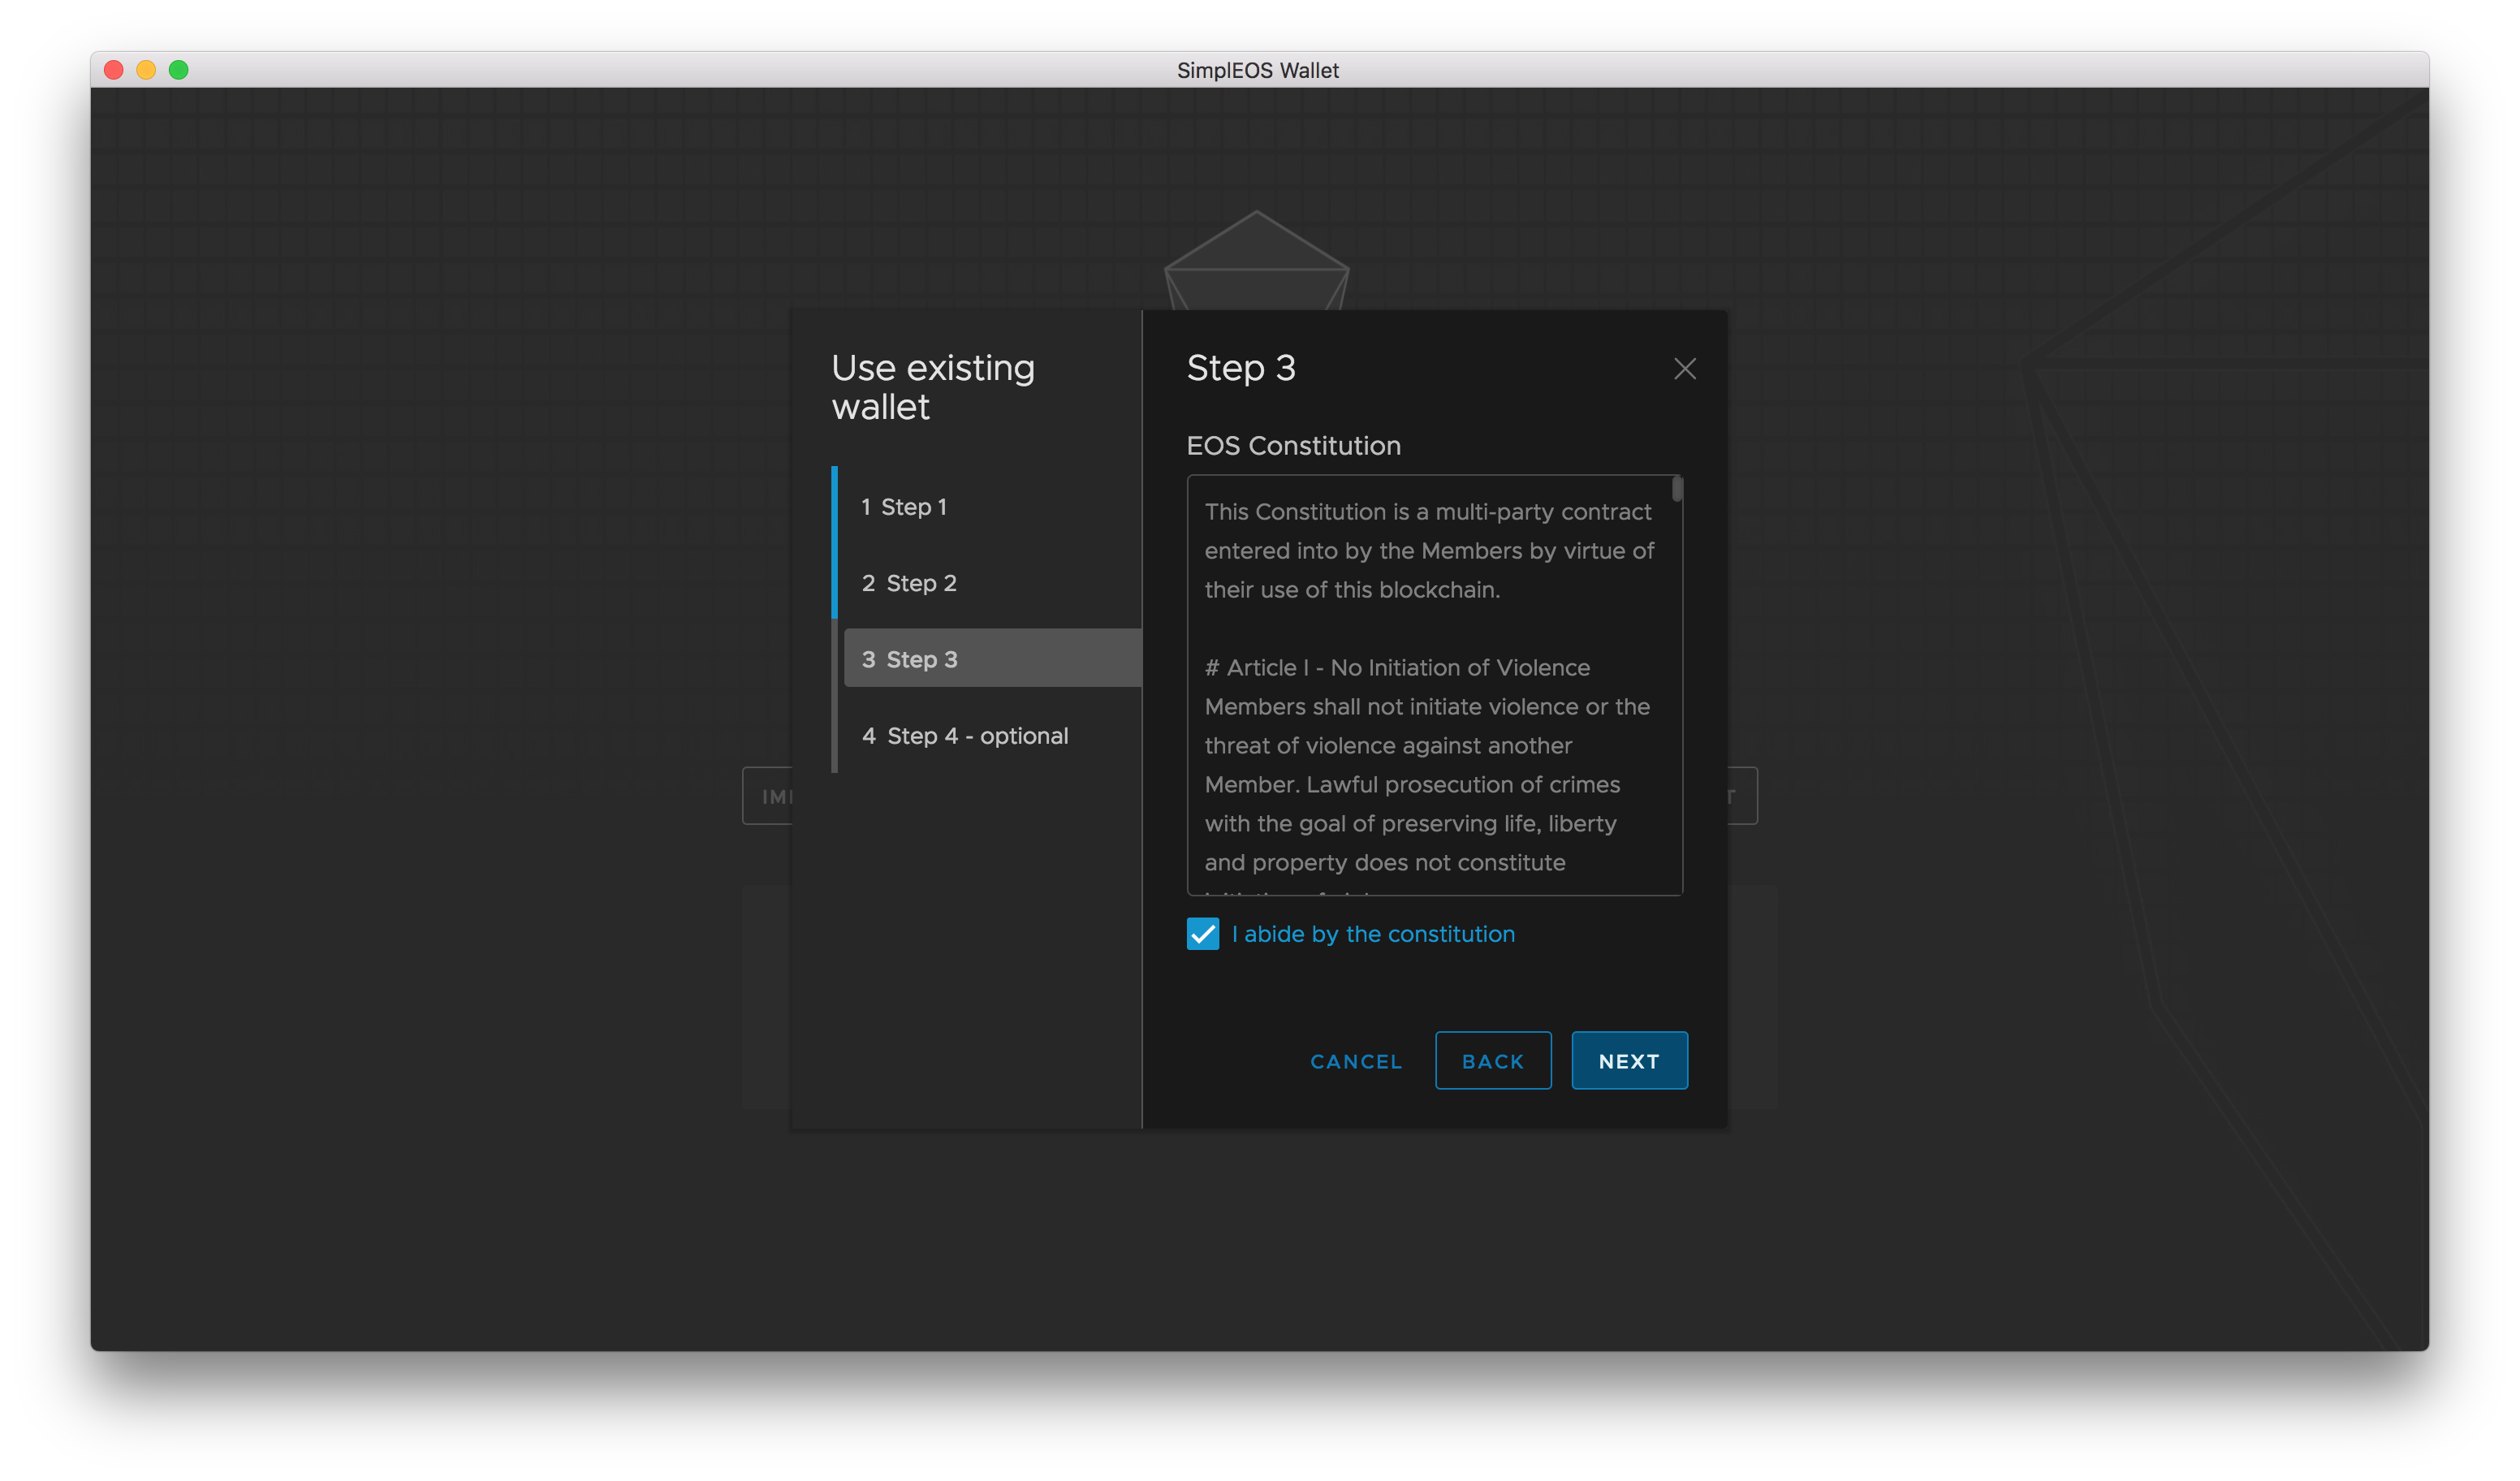Click the 'Step 3' dialog title

[x=1241, y=368]
